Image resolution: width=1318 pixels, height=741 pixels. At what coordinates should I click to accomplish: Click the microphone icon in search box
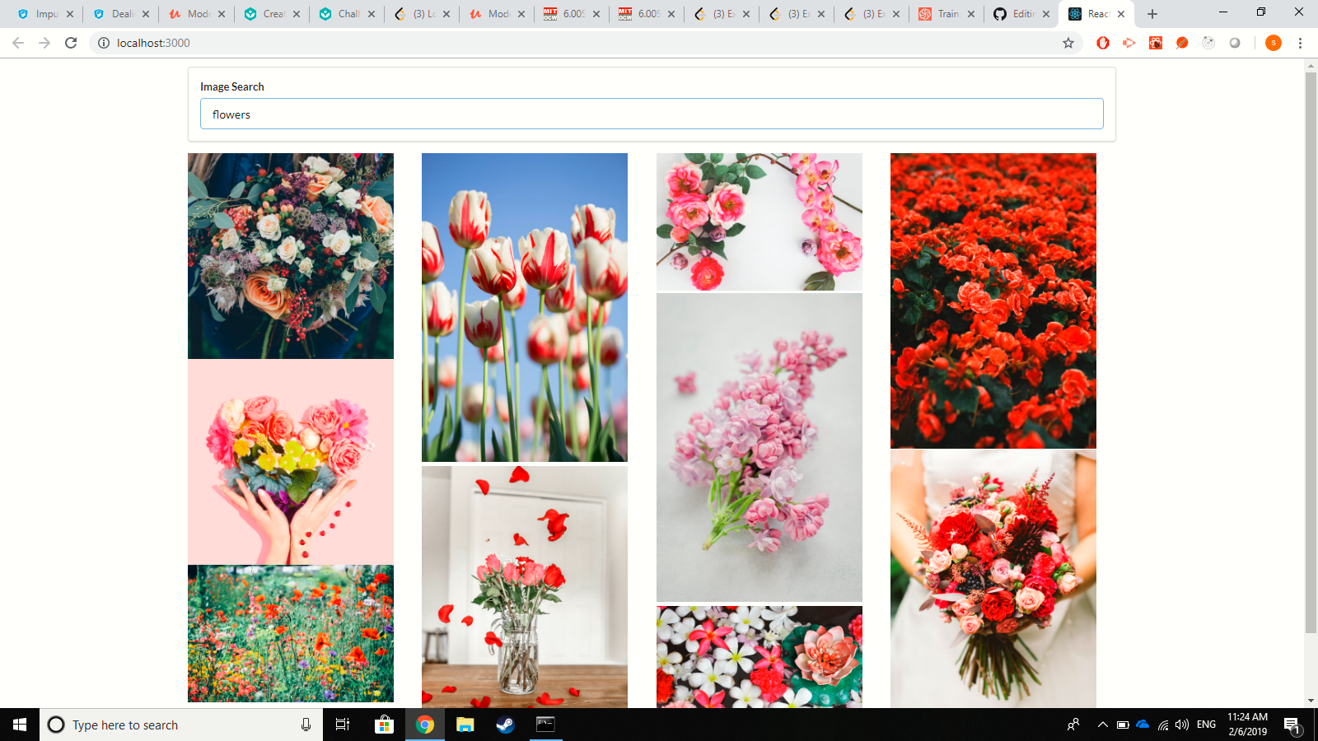[x=306, y=725]
